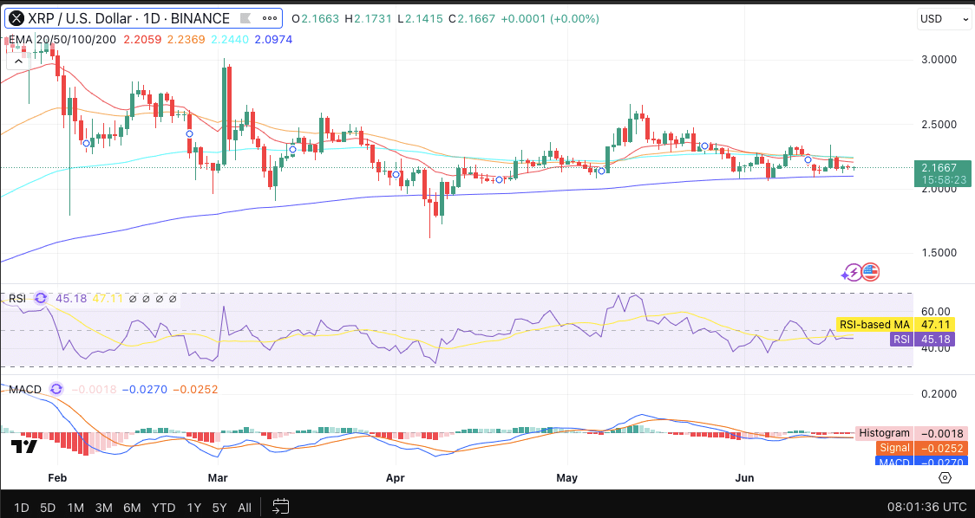Click the 0.2000 MACD scale label
Screen dimensions: 975x518
click(x=939, y=394)
